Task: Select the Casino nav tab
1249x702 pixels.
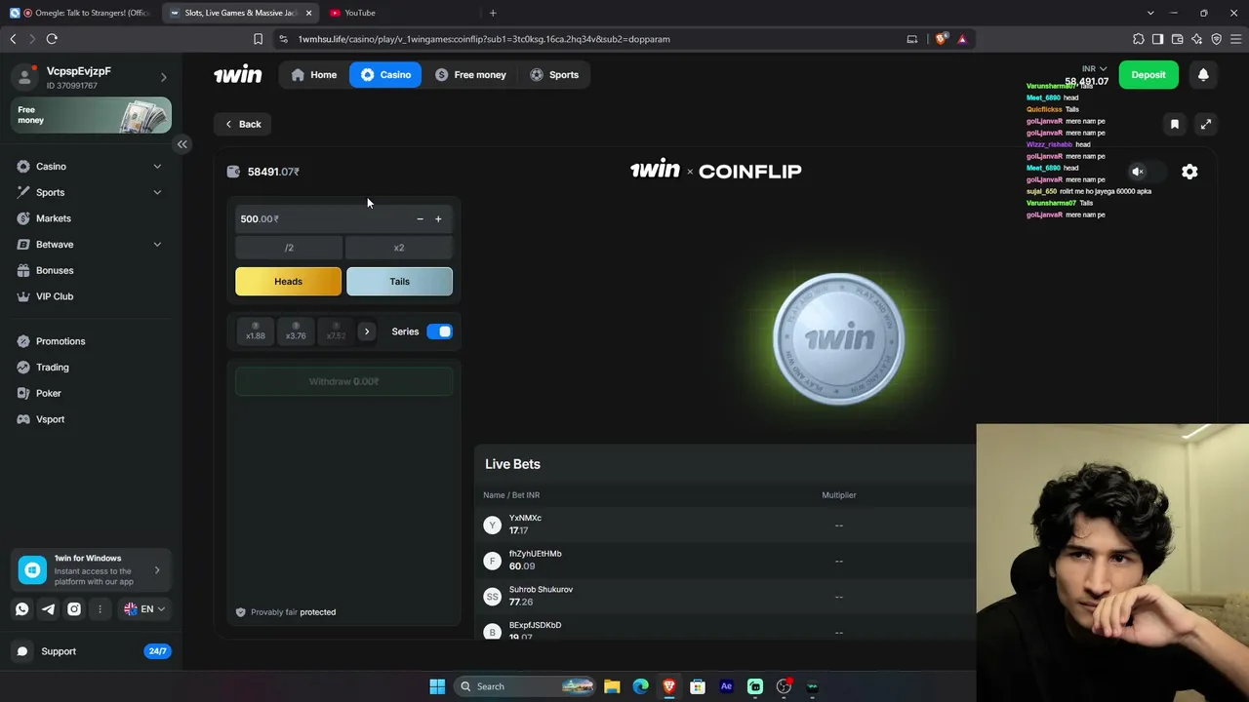Action: [385, 75]
